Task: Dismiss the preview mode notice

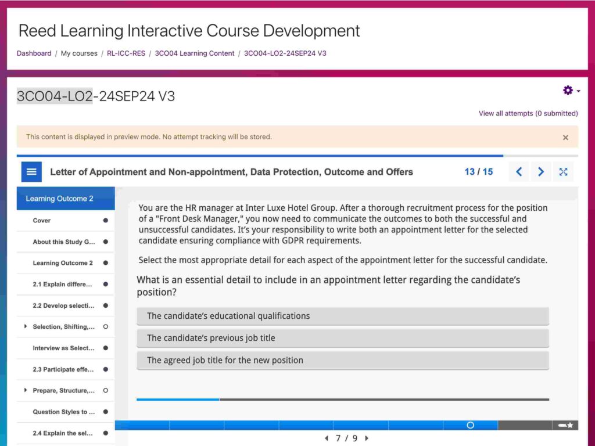Action: click(565, 138)
